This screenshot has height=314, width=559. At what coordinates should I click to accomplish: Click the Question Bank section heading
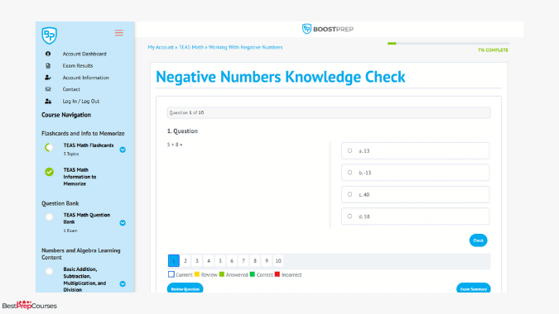tap(60, 203)
